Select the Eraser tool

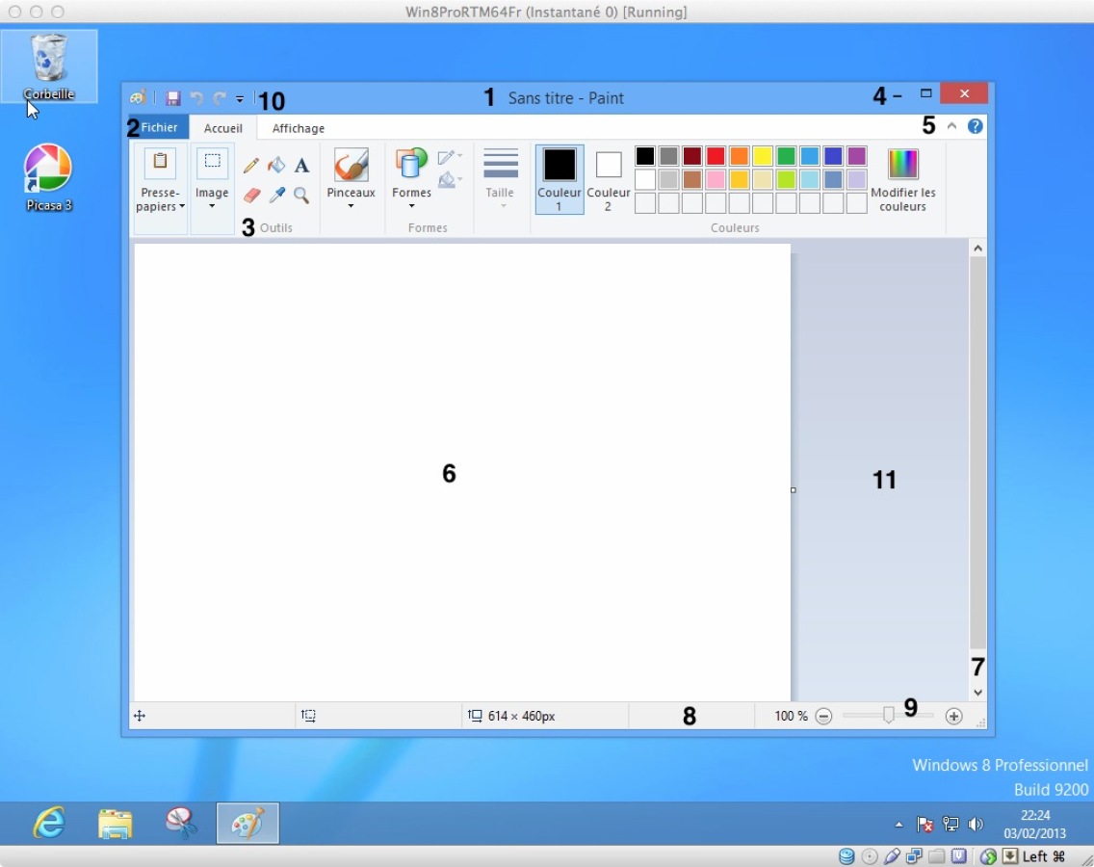coord(251,196)
